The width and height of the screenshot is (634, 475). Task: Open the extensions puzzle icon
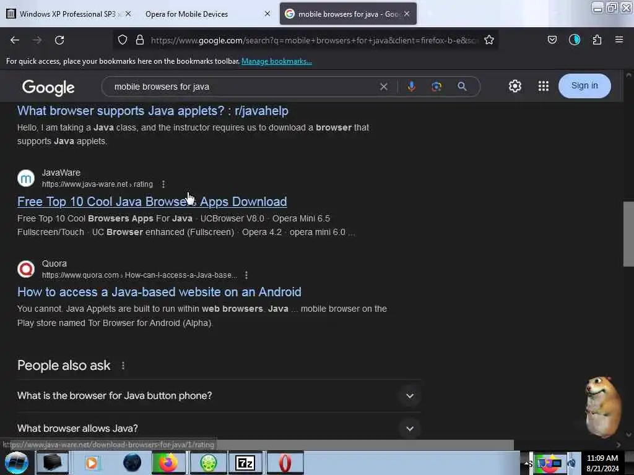[597, 40]
